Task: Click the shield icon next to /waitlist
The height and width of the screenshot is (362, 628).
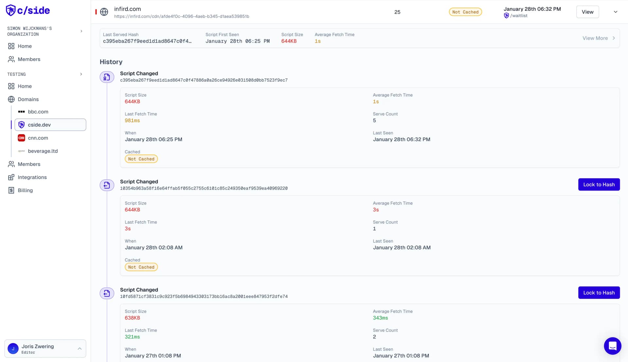Action: click(x=507, y=15)
